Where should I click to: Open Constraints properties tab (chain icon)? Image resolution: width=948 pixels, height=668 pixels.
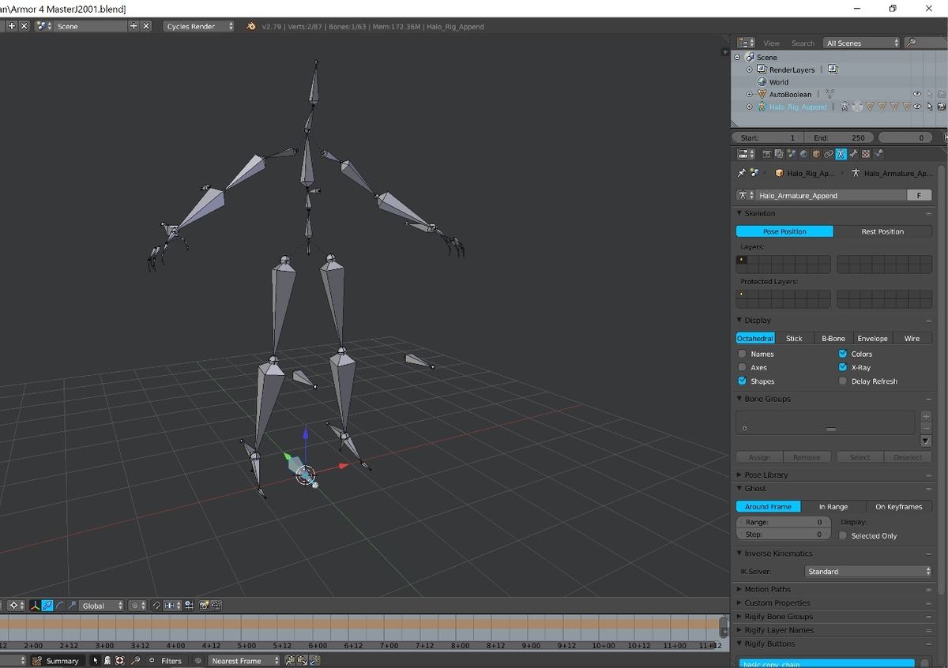point(829,154)
